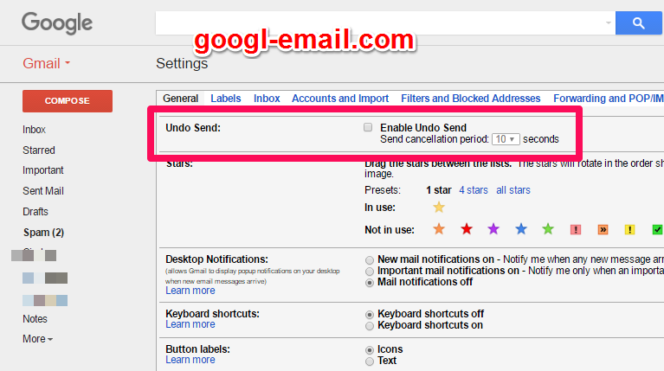
Task: Open the Spam (2) folder
Action: pos(43,233)
